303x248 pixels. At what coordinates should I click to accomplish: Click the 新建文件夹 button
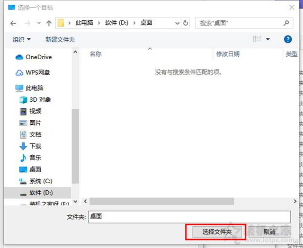point(60,39)
